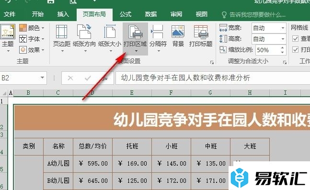The image size is (310, 190).
Task: Switch to the 数据 Data tab
Action: (x=150, y=14)
